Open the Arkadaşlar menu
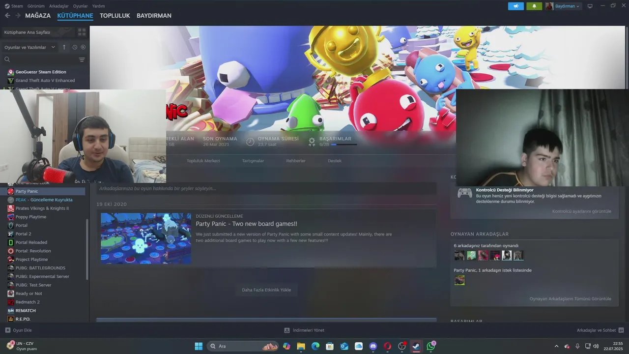This screenshot has height=354, width=629. [x=59, y=6]
